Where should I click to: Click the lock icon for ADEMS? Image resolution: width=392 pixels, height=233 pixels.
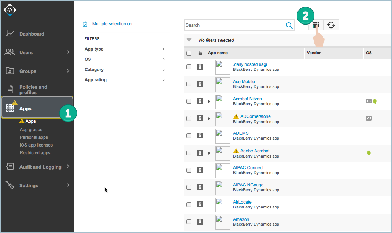coord(200,136)
